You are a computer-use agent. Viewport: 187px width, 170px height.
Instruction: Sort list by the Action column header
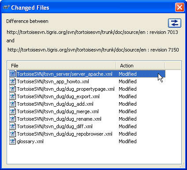[140, 66]
